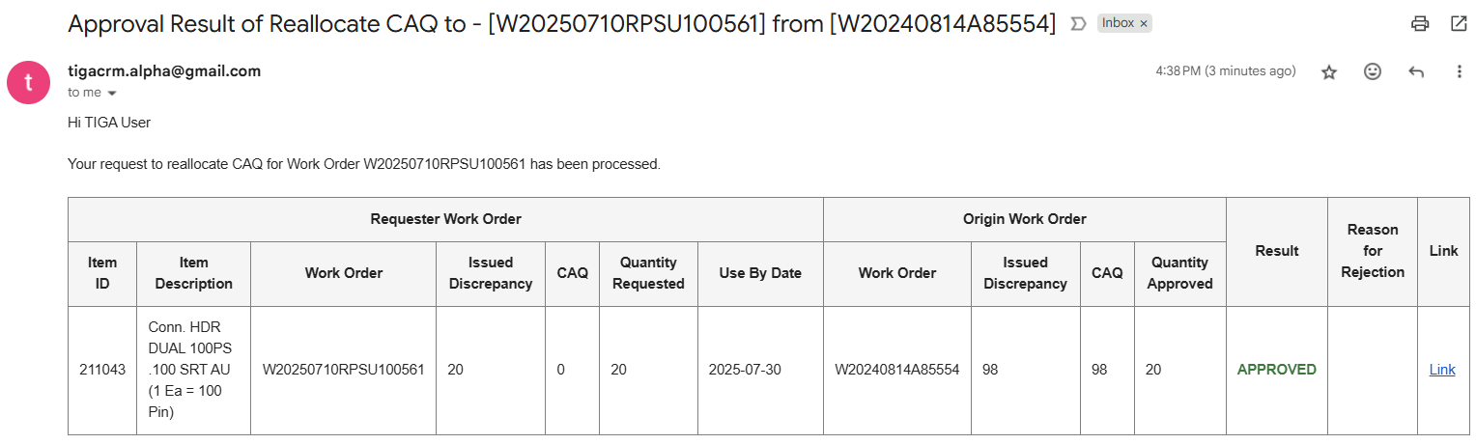
Task: Click the Item ID 211043 cell
Action: [x=102, y=371]
